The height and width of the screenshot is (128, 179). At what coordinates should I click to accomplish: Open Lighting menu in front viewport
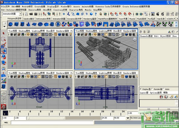click(38, 73)
